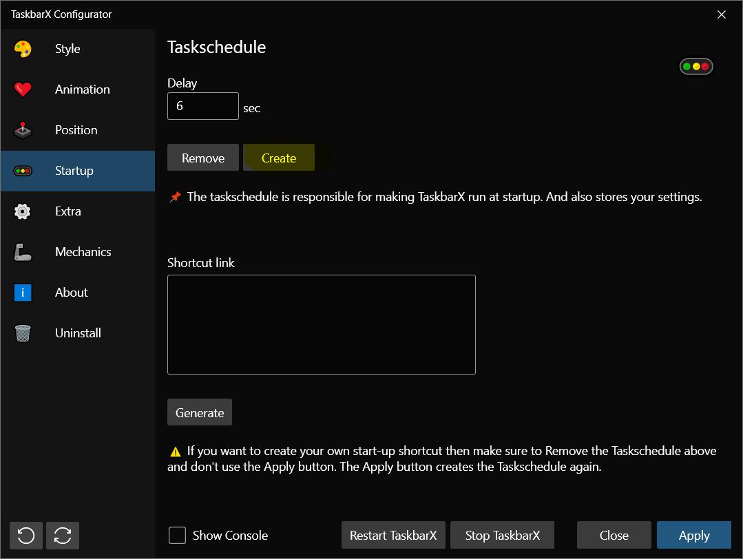Click the Extra gear icon
Screen dimensions: 743x559
23,211
